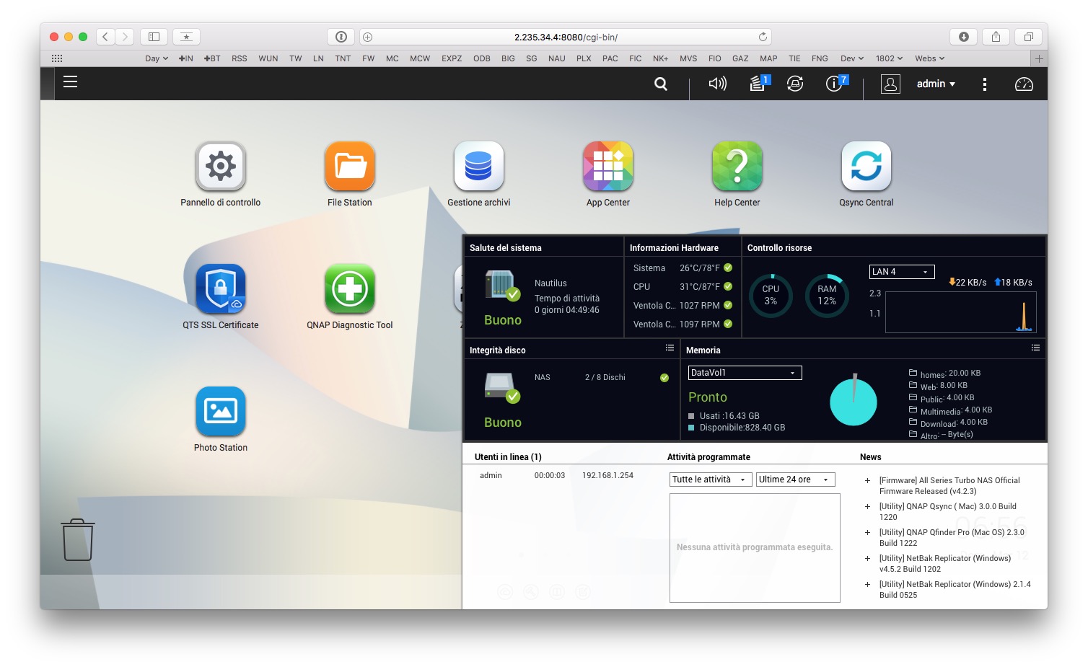The image size is (1088, 667).
Task: Open Gestione archivi
Action: [x=479, y=166]
